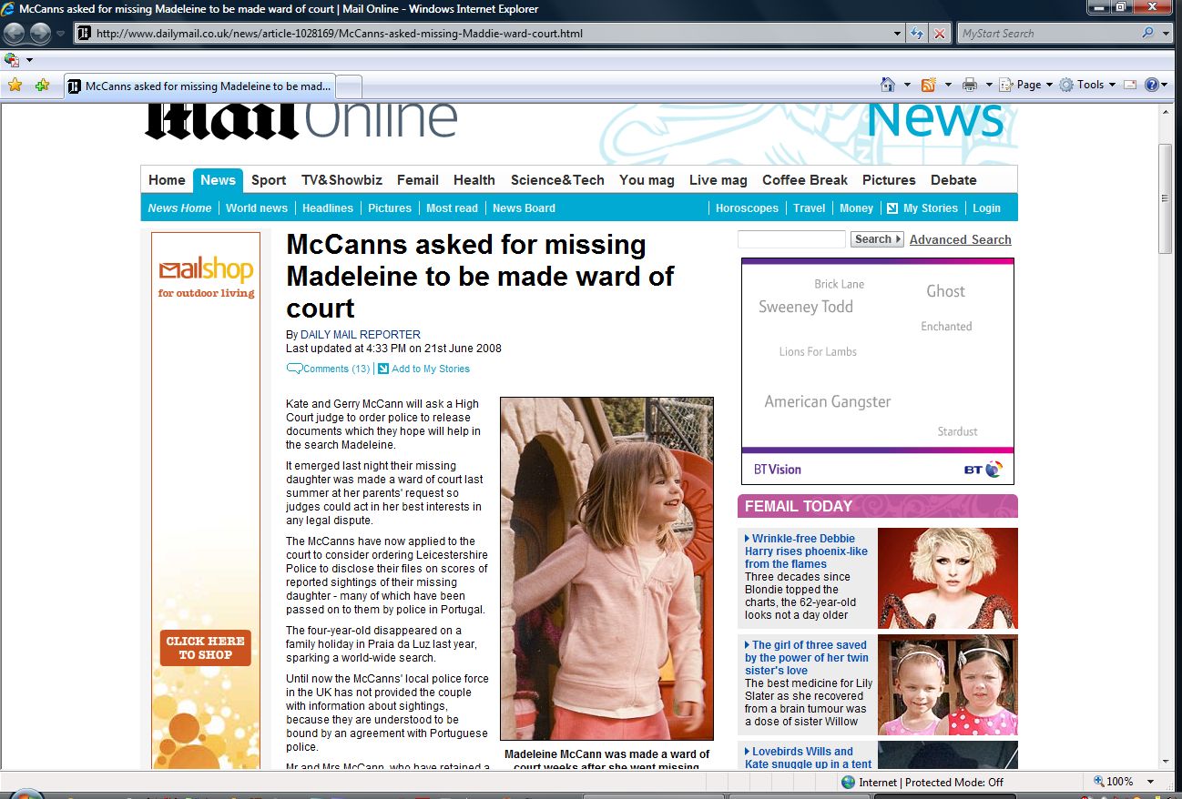Image resolution: width=1182 pixels, height=799 pixels.
Task: Click the search magnifier icon
Action: point(1147,34)
